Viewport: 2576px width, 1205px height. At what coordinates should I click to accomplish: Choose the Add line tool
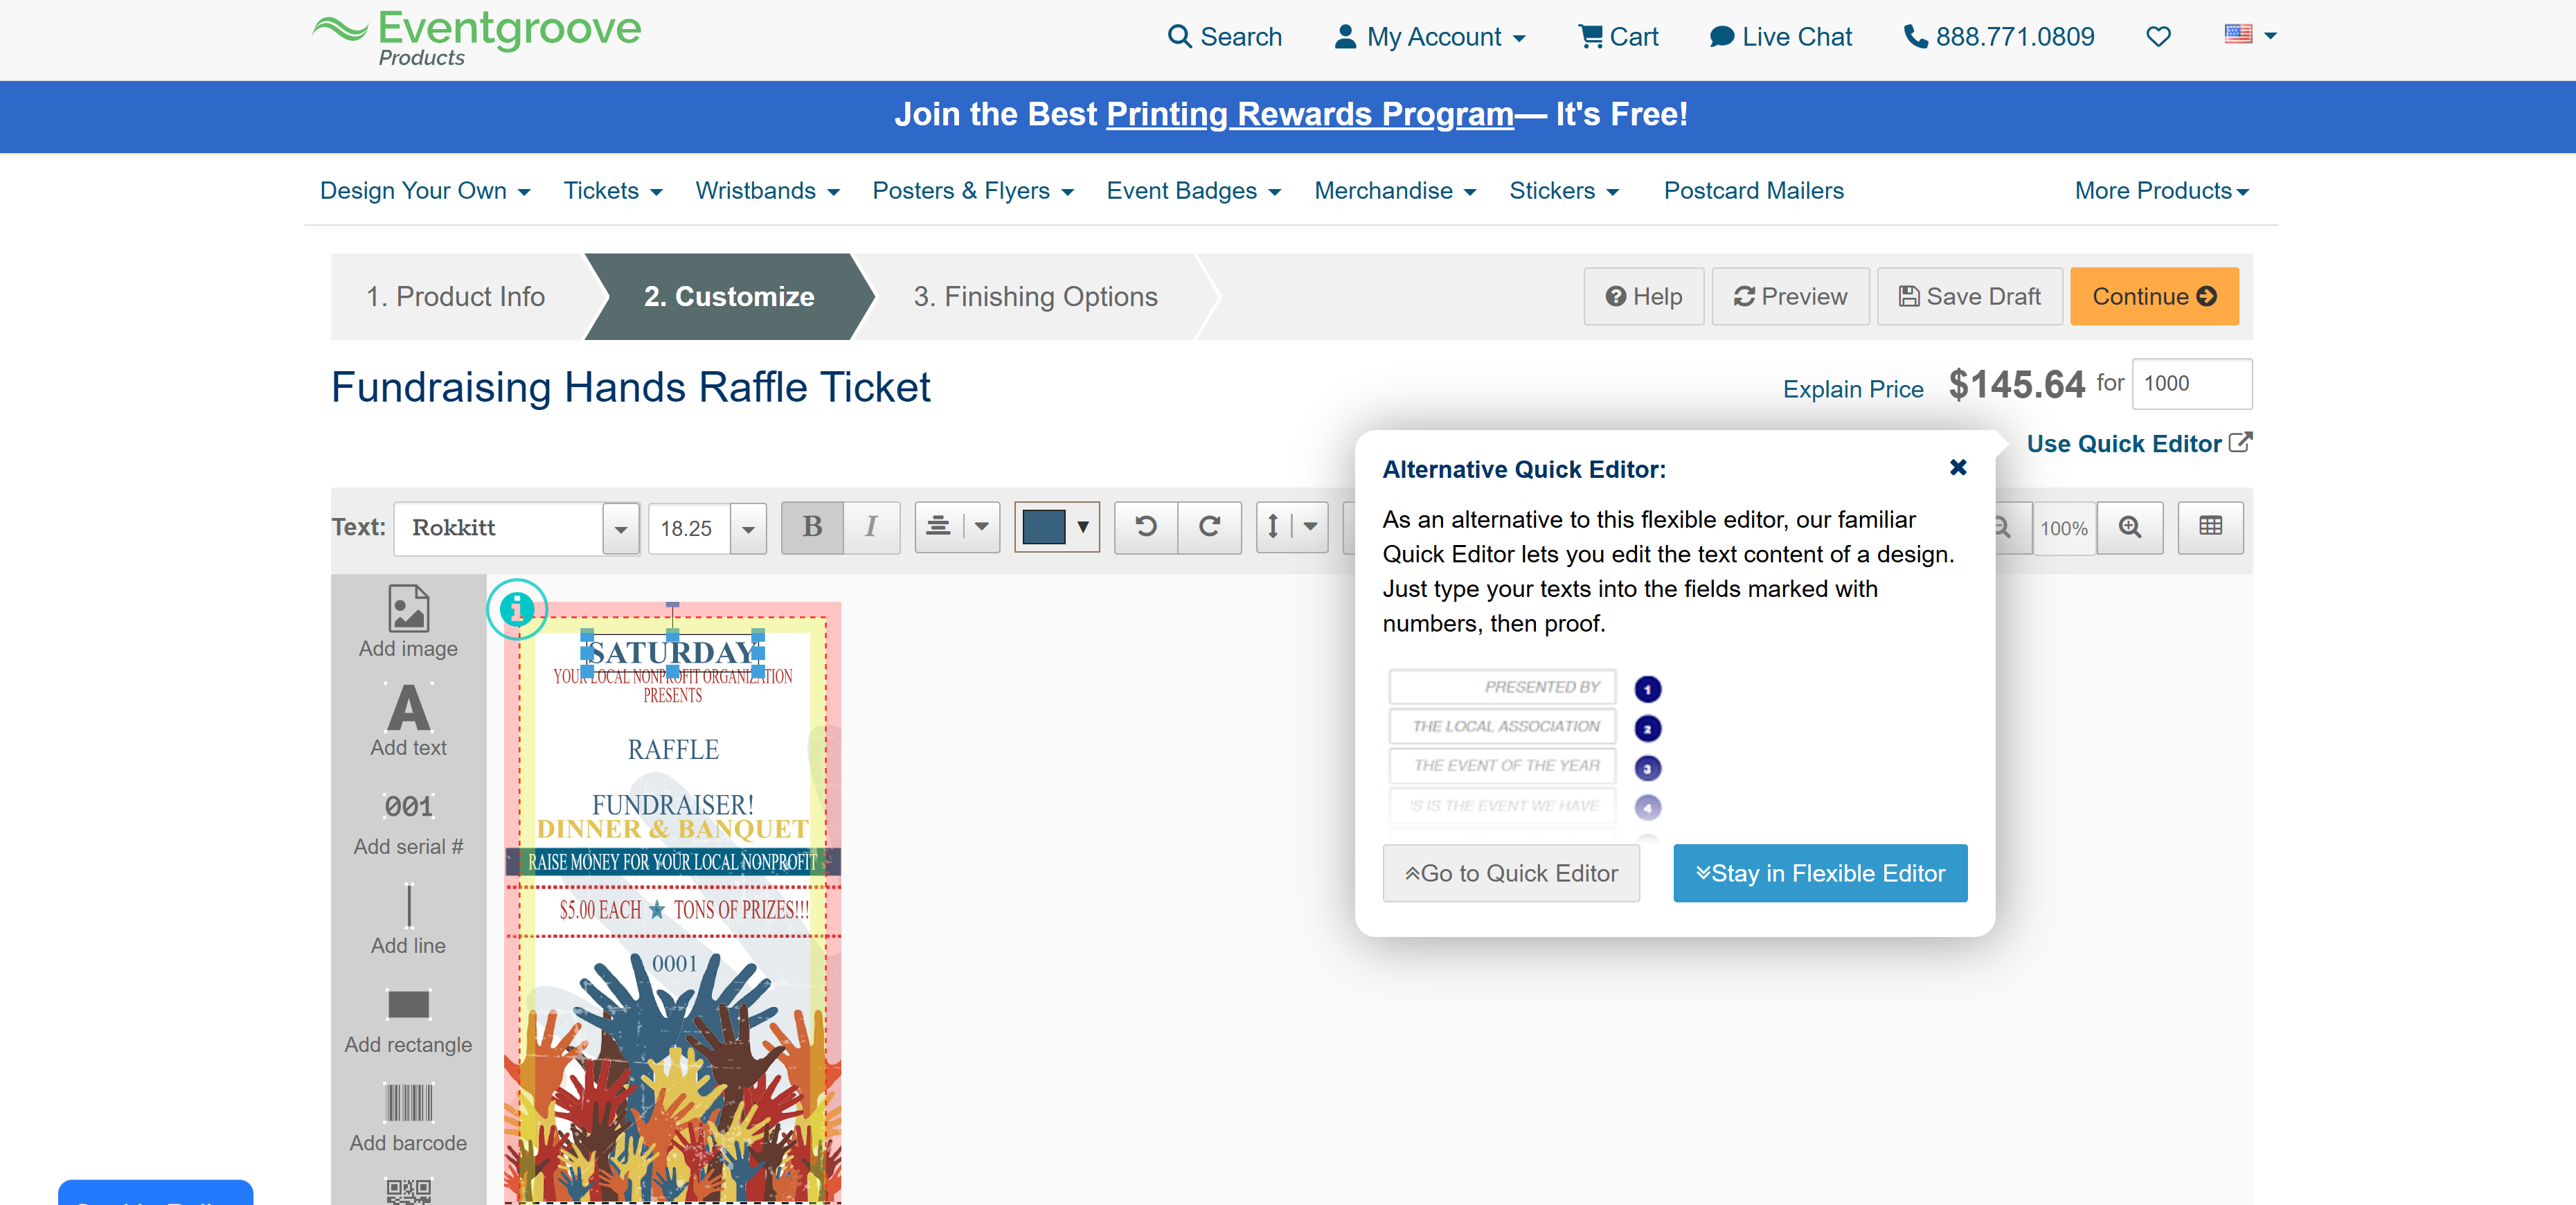408,905
